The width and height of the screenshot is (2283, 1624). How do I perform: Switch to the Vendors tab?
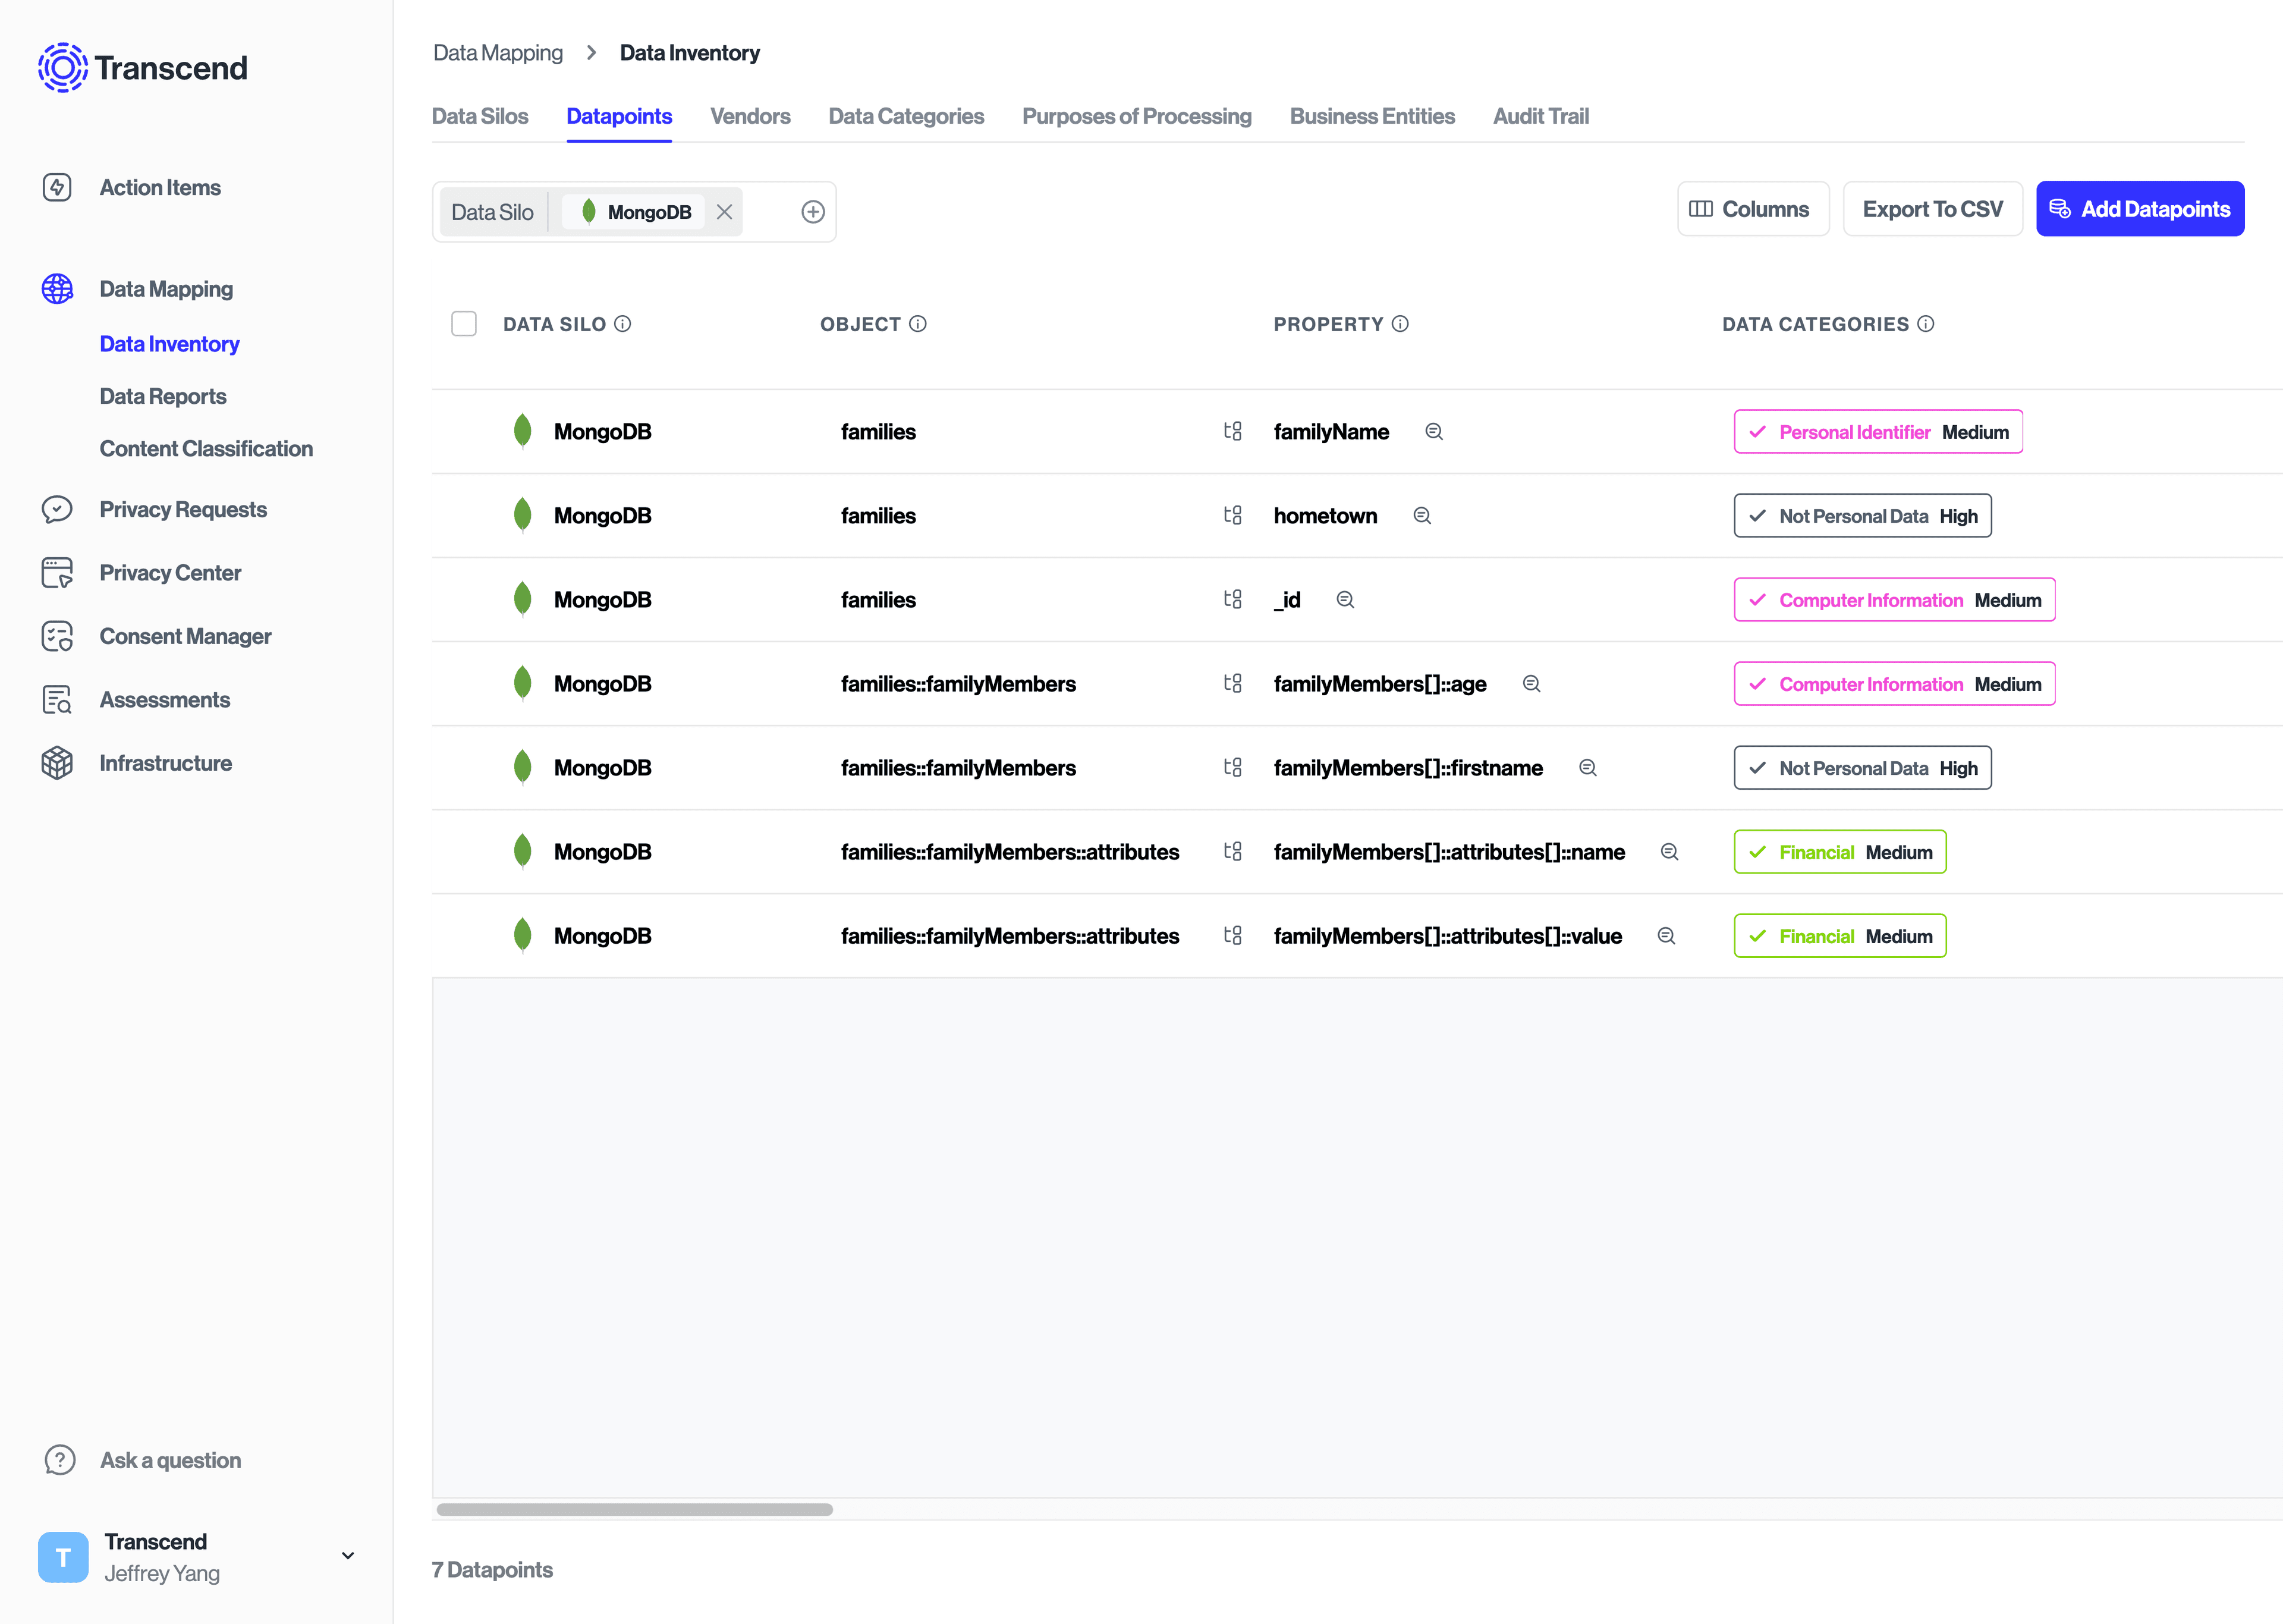750,116
